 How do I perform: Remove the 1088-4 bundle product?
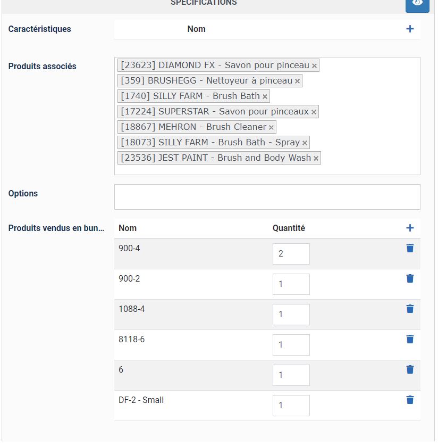[x=410, y=309]
